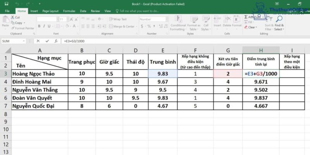The width and height of the screenshot is (310, 155).
Task: Toggle left text alignment
Action: (x=83, y=26)
